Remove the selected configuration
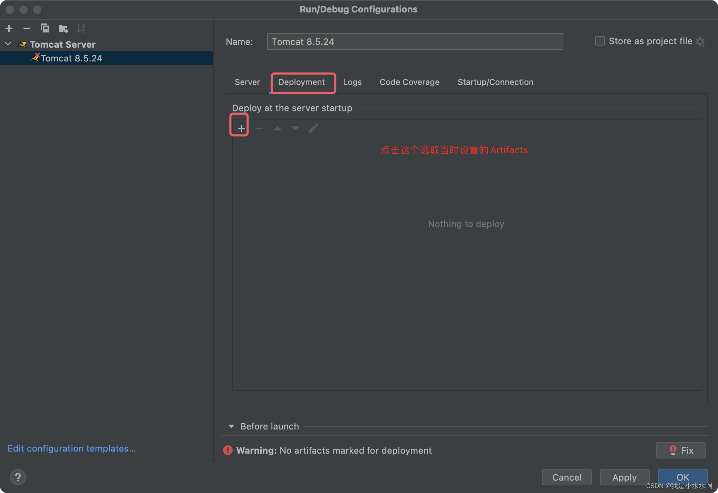 click(27, 28)
